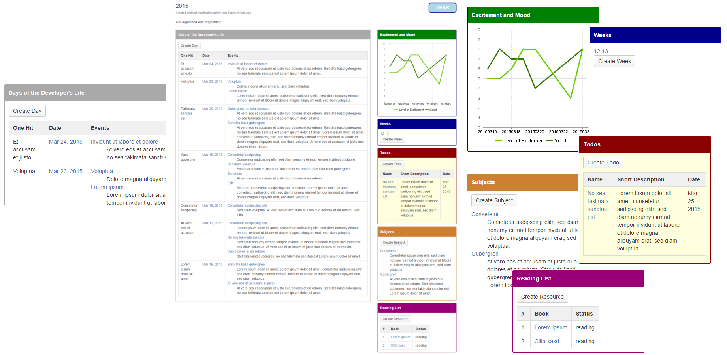The width and height of the screenshot is (727, 355).
Task: Click week 13 in the enlarged Weeks panel
Action: [x=605, y=51]
